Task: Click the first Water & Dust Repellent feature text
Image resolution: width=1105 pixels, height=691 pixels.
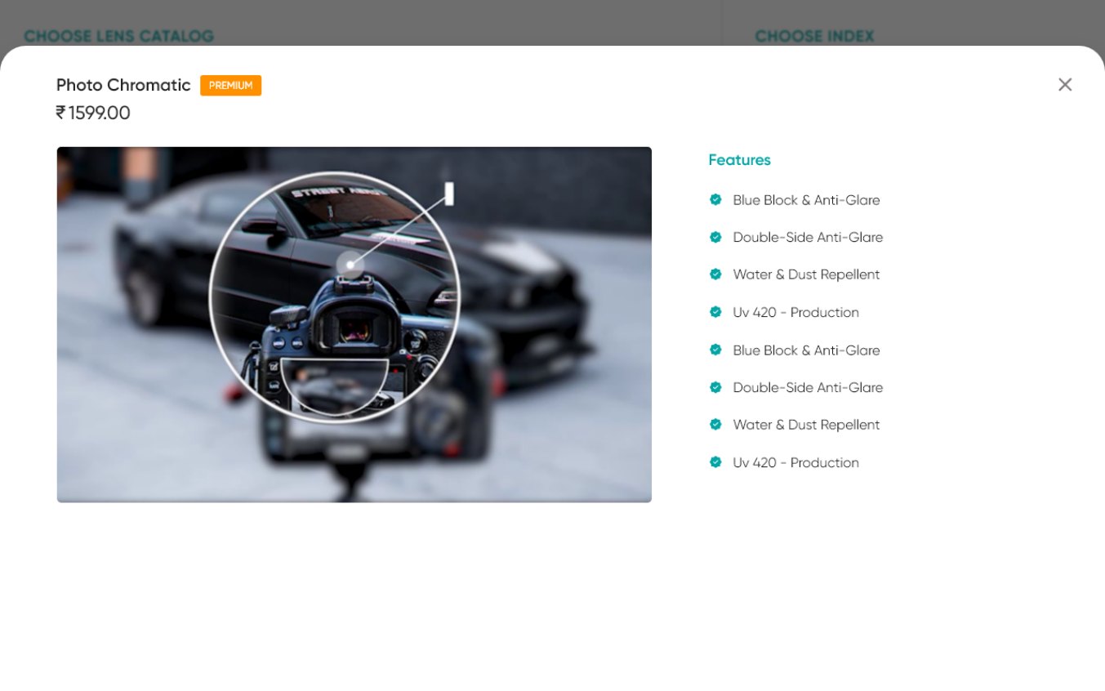Action: pos(806,274)
